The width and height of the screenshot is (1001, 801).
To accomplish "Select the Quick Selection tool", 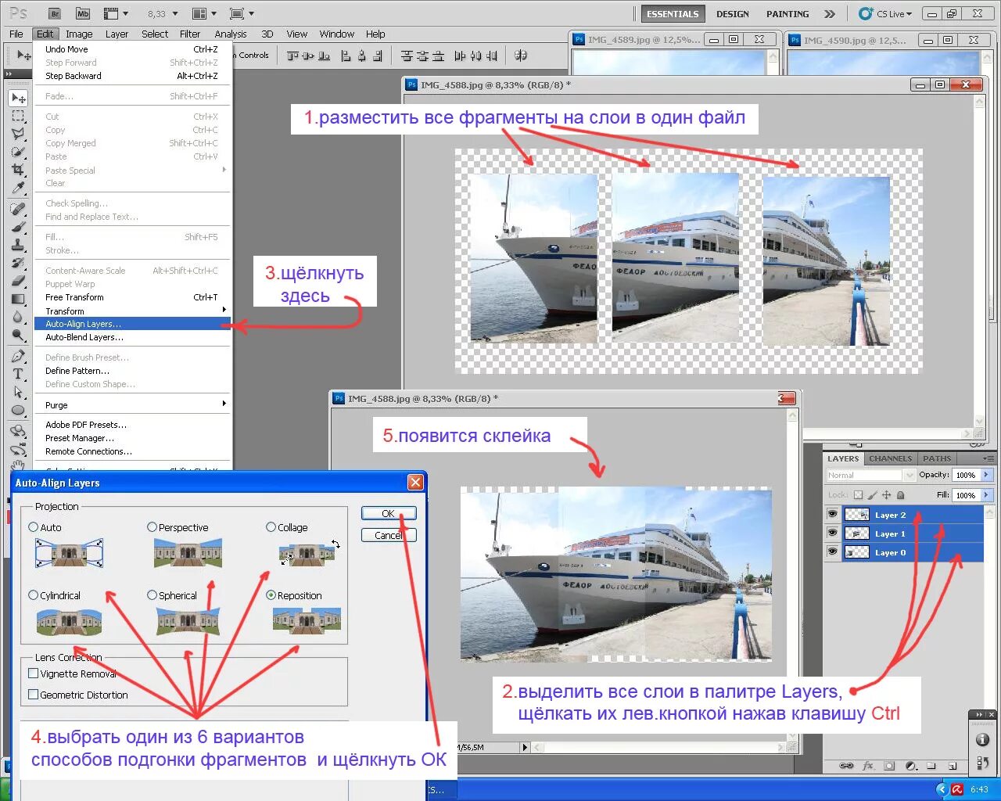I will (x=18, y=152).
